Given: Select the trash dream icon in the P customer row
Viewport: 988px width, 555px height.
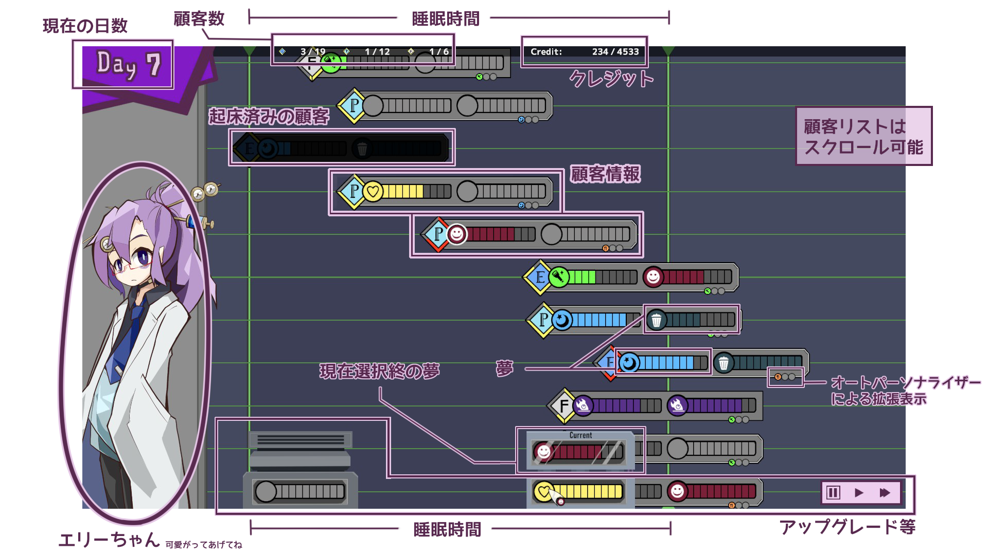Looking at the screenshot, I should click(657, 320).
